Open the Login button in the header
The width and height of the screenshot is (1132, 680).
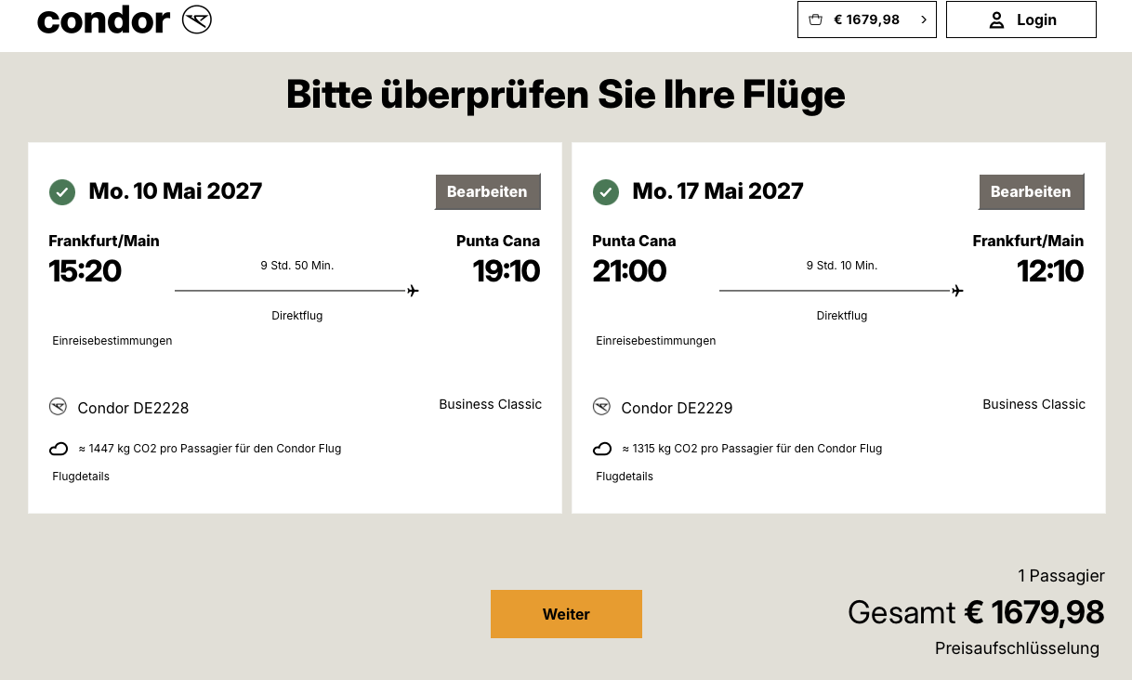pyautogui.click(x=1021, y=20)
